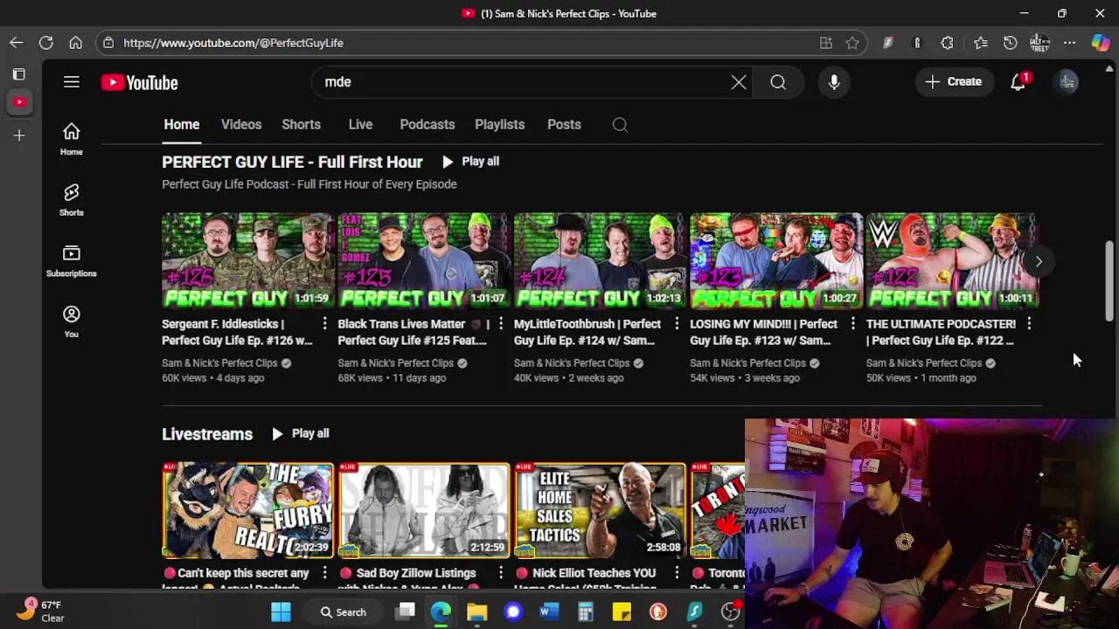Open the YouTube guide hamburger menu

(x=72, y=82)
